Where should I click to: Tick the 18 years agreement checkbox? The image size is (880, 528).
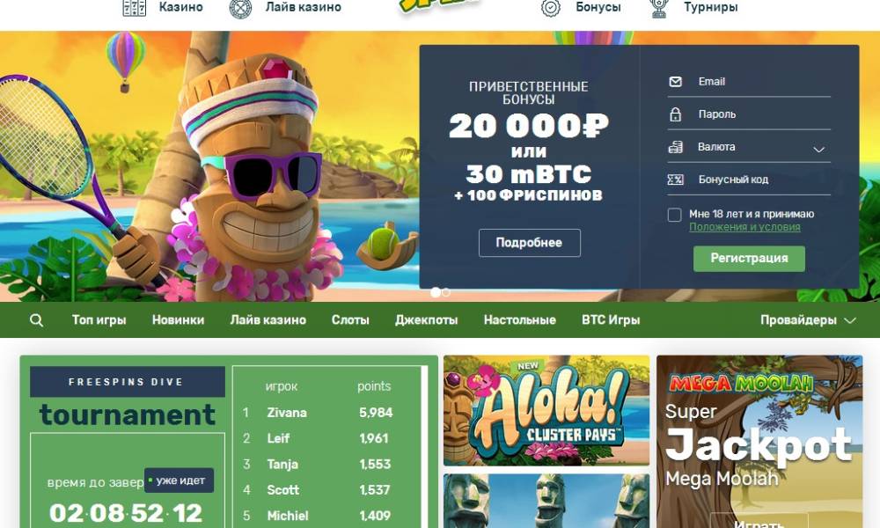675,215
